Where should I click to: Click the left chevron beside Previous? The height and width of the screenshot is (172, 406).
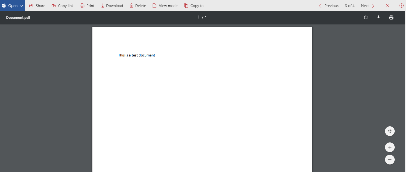click(320, 6)
